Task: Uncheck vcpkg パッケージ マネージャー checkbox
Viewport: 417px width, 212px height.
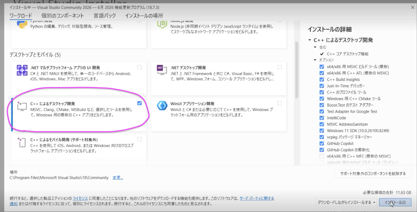Action: pos(322,137)
